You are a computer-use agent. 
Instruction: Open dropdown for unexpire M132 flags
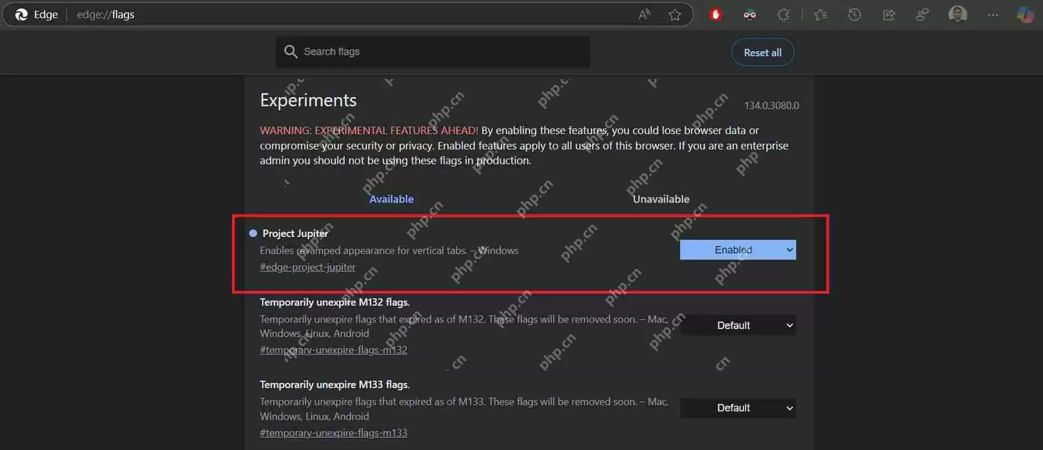[738, 325]
